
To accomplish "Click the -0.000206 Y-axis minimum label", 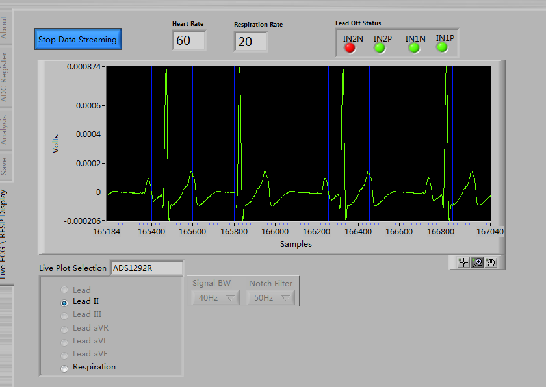I will 83,221.
